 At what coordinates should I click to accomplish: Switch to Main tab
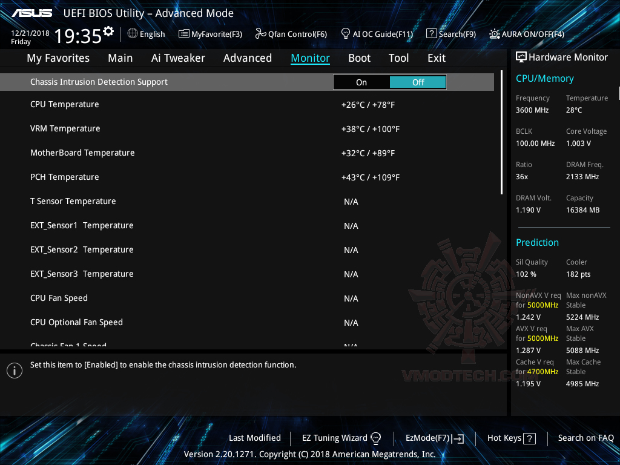click(x=120, y=58)
